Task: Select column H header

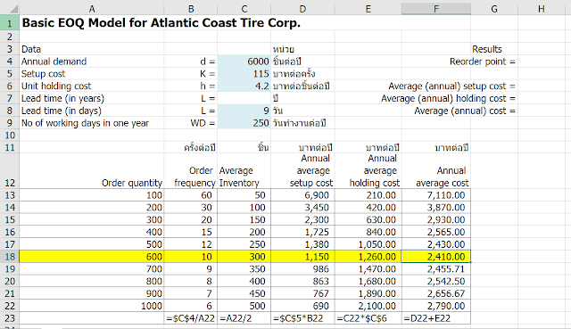Action: pyautogui.click(x=542, y=9)
